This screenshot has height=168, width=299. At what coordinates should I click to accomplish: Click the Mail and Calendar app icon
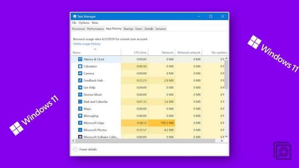point(80,101)
